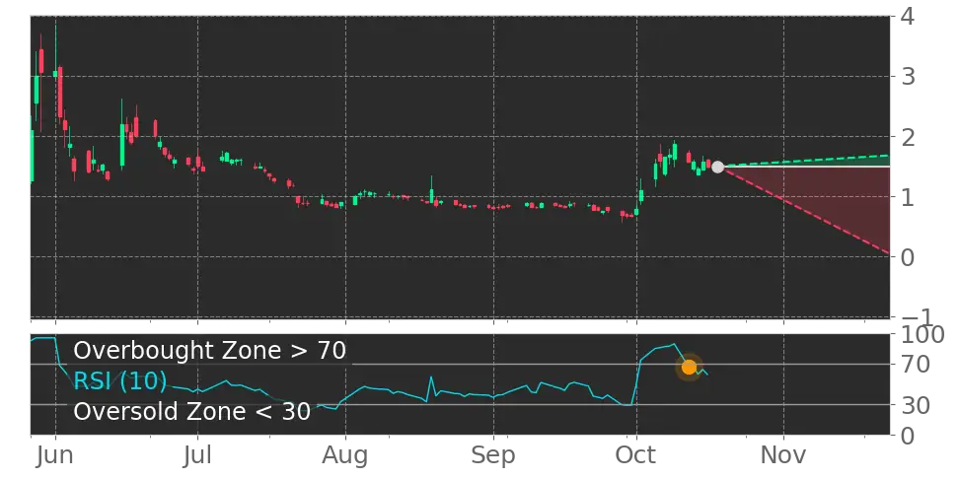Click price axis value 1
The height and width of the screenshot is (479, 959).
coord(909,197)
